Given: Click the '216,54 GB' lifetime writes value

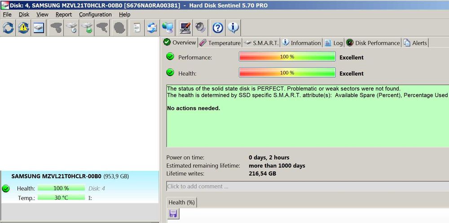Looking at the screenshot, I should coord(263,173).
